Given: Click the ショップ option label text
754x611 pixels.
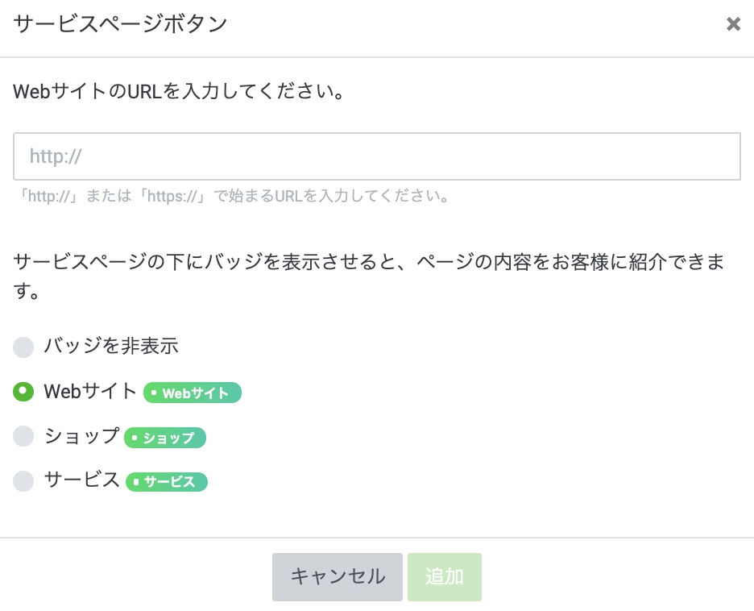Looking at the screenshot, I should 81,436.
